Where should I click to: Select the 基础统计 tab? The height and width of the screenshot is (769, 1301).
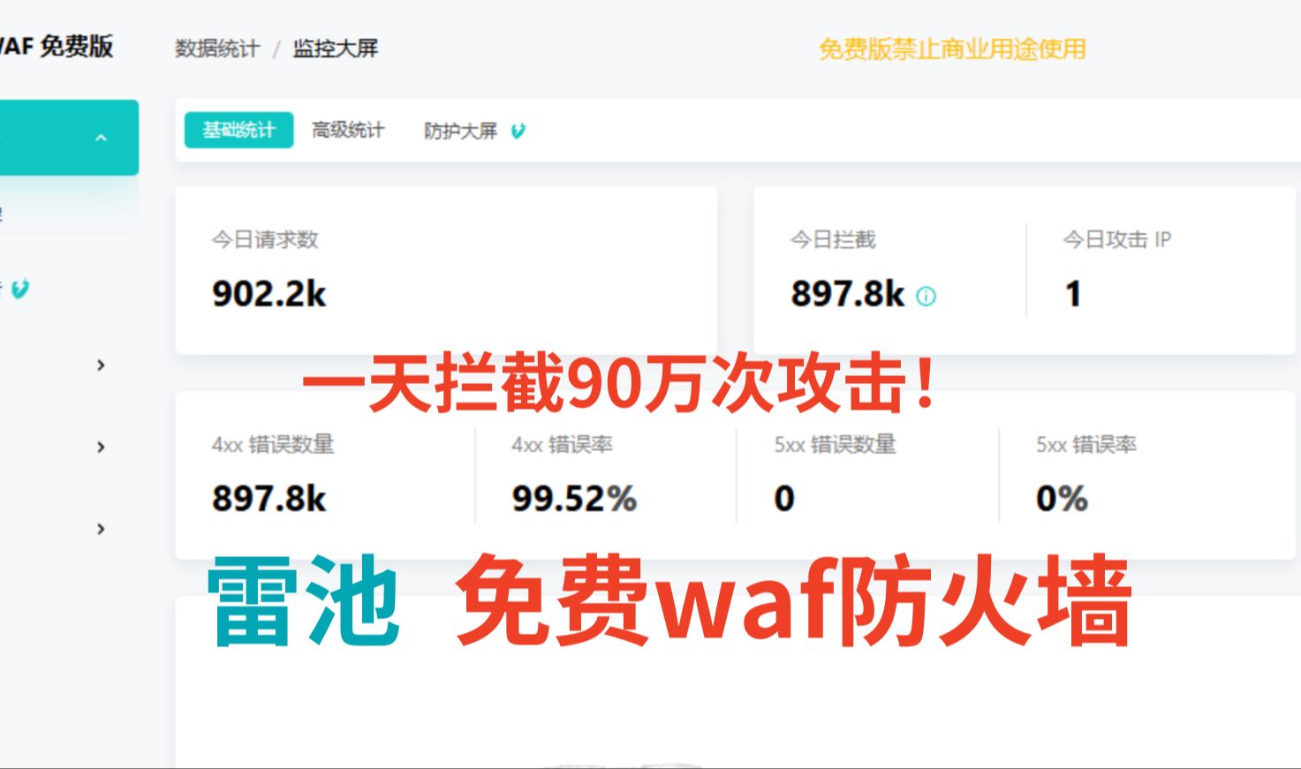pos(238,129)
